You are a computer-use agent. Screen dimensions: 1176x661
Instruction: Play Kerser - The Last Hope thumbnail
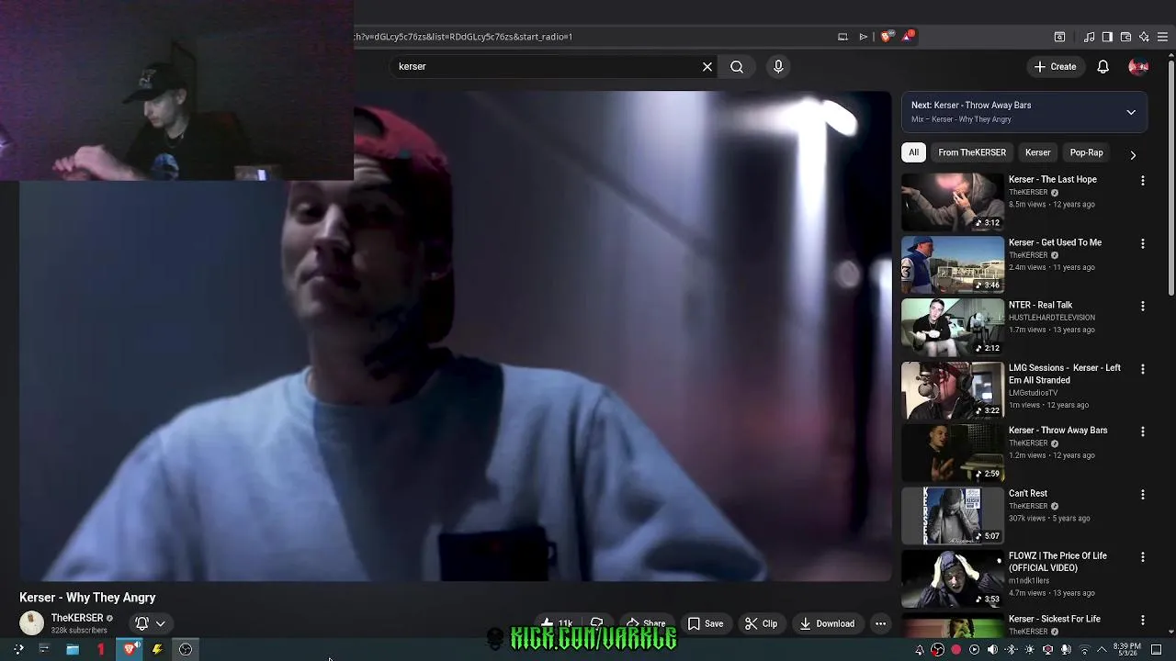point(953,202)
